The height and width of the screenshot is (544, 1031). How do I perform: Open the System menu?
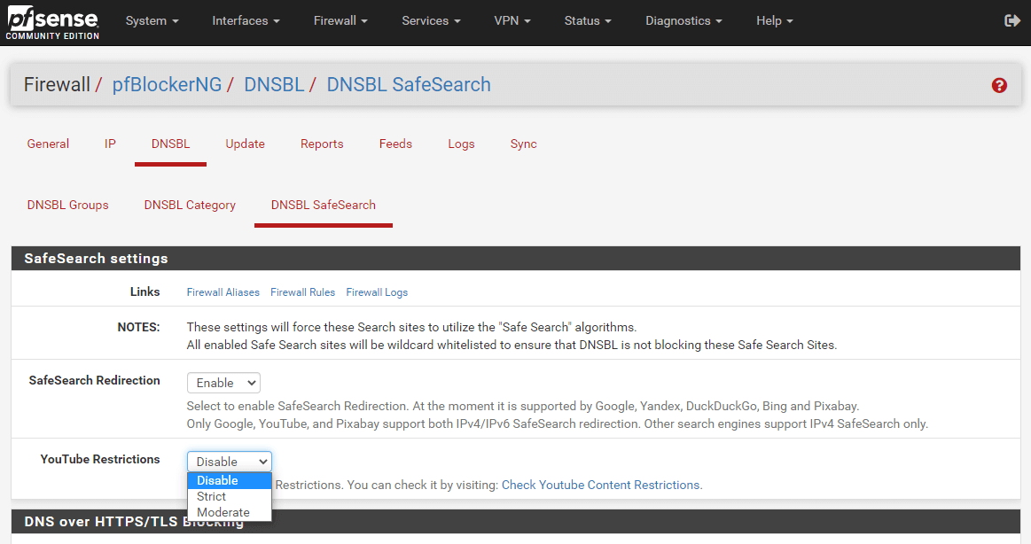[152, 20]
